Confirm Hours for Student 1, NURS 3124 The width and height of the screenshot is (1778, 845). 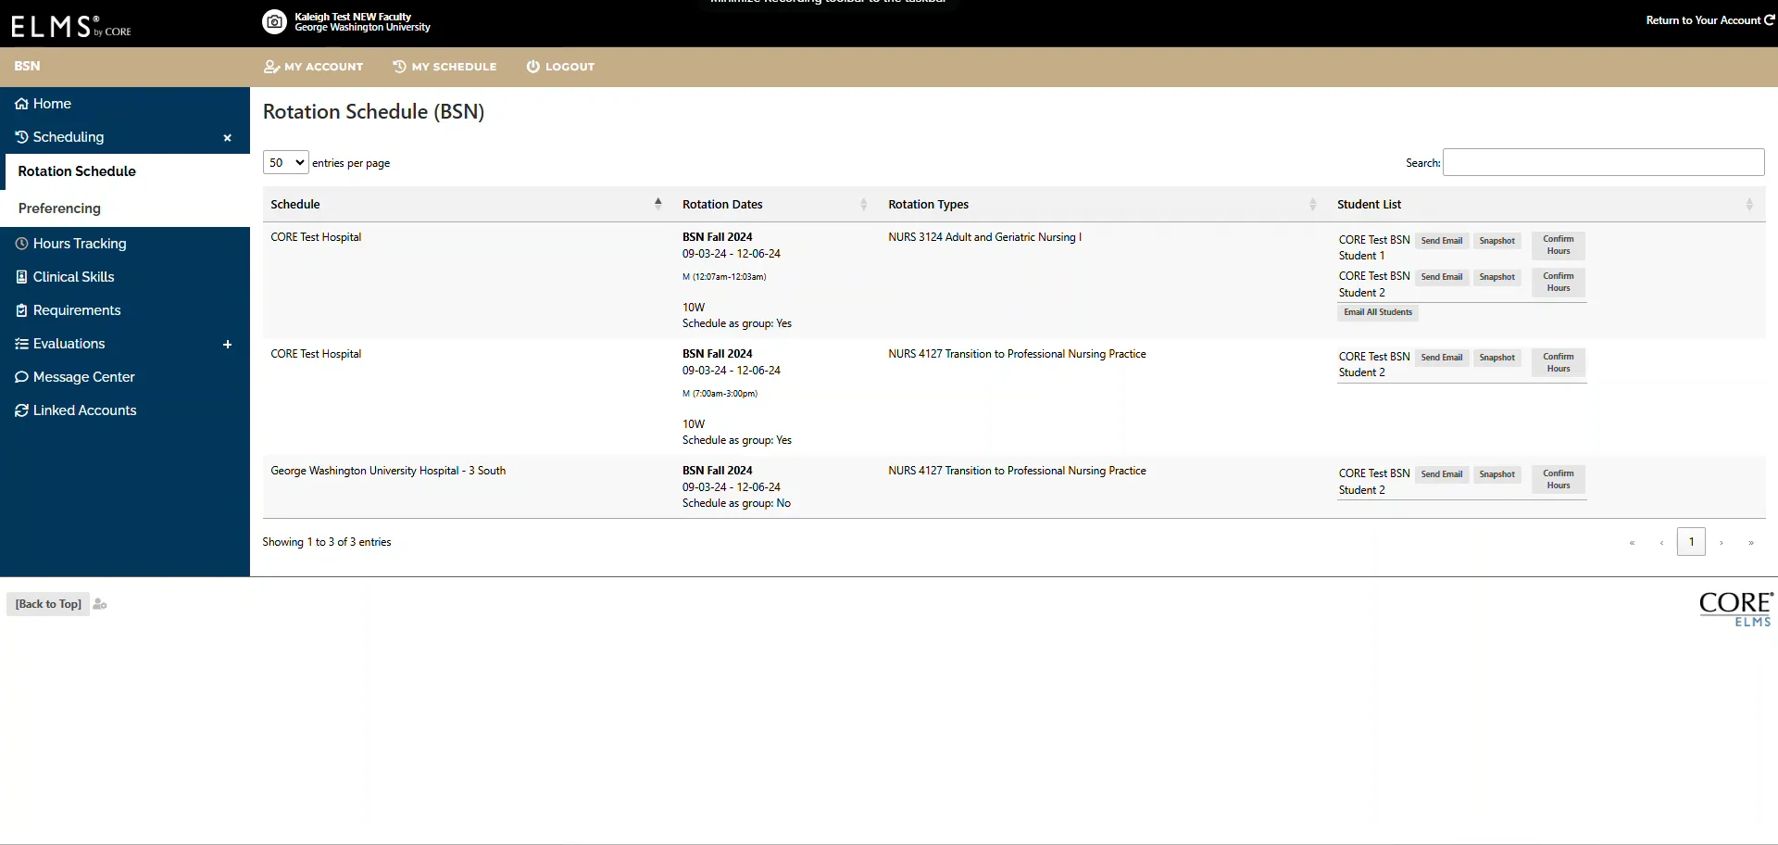point(1559,246)
